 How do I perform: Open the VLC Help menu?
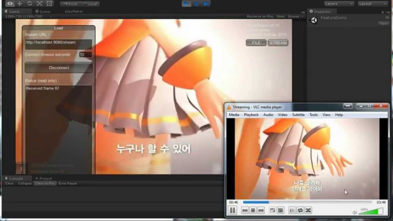(x=339, y=115)
